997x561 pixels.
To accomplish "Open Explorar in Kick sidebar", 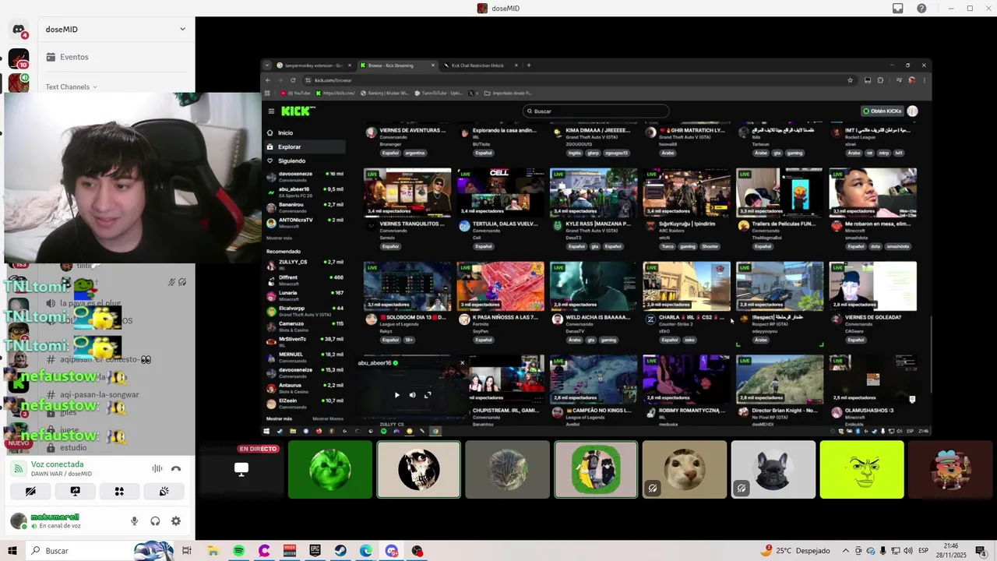I will [x=305, y=146].
